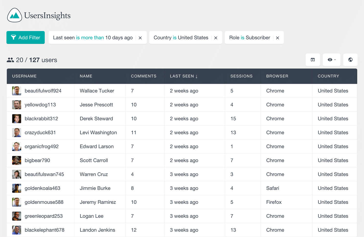Select the name Warren Cruz
The height and width of the screenshot is (237, 364).
tap(94, 174)
